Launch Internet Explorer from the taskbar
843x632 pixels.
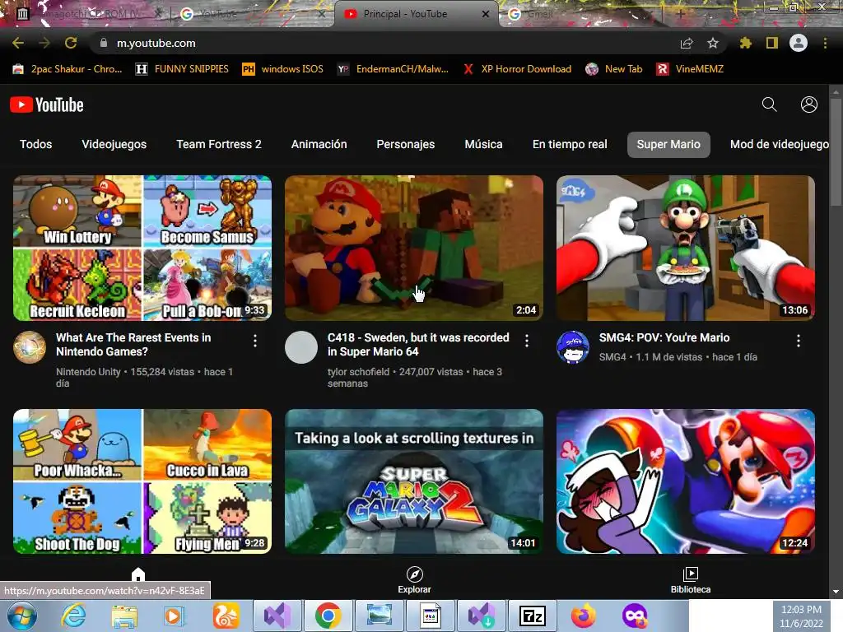73,616
